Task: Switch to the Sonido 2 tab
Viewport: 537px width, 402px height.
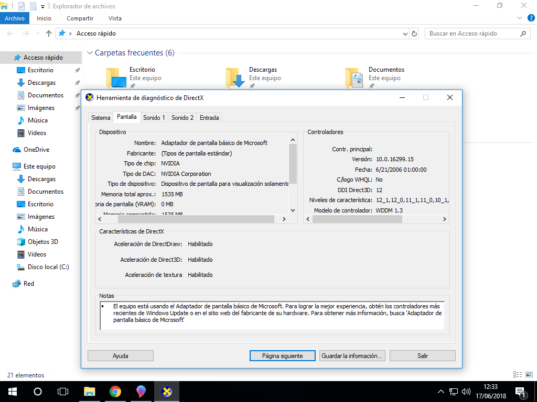Action: 182,118
